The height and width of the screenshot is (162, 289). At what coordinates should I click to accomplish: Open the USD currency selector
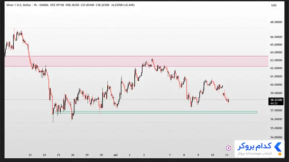click(274, 5)
